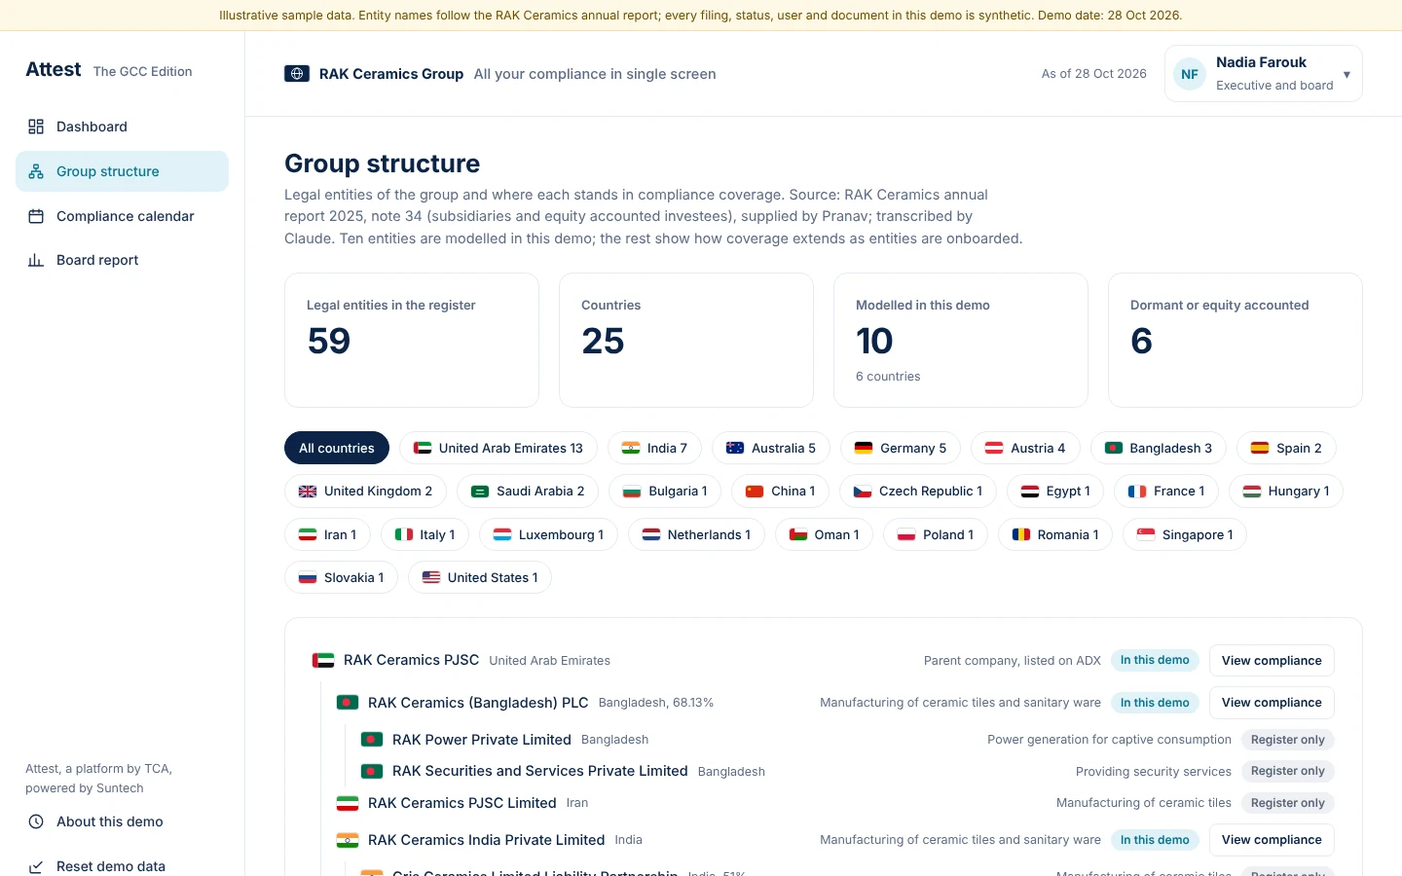The width and height of the screenshot is (1402, 876).
Task: Click the About this demo clock icon
Action: pos(36,821)
